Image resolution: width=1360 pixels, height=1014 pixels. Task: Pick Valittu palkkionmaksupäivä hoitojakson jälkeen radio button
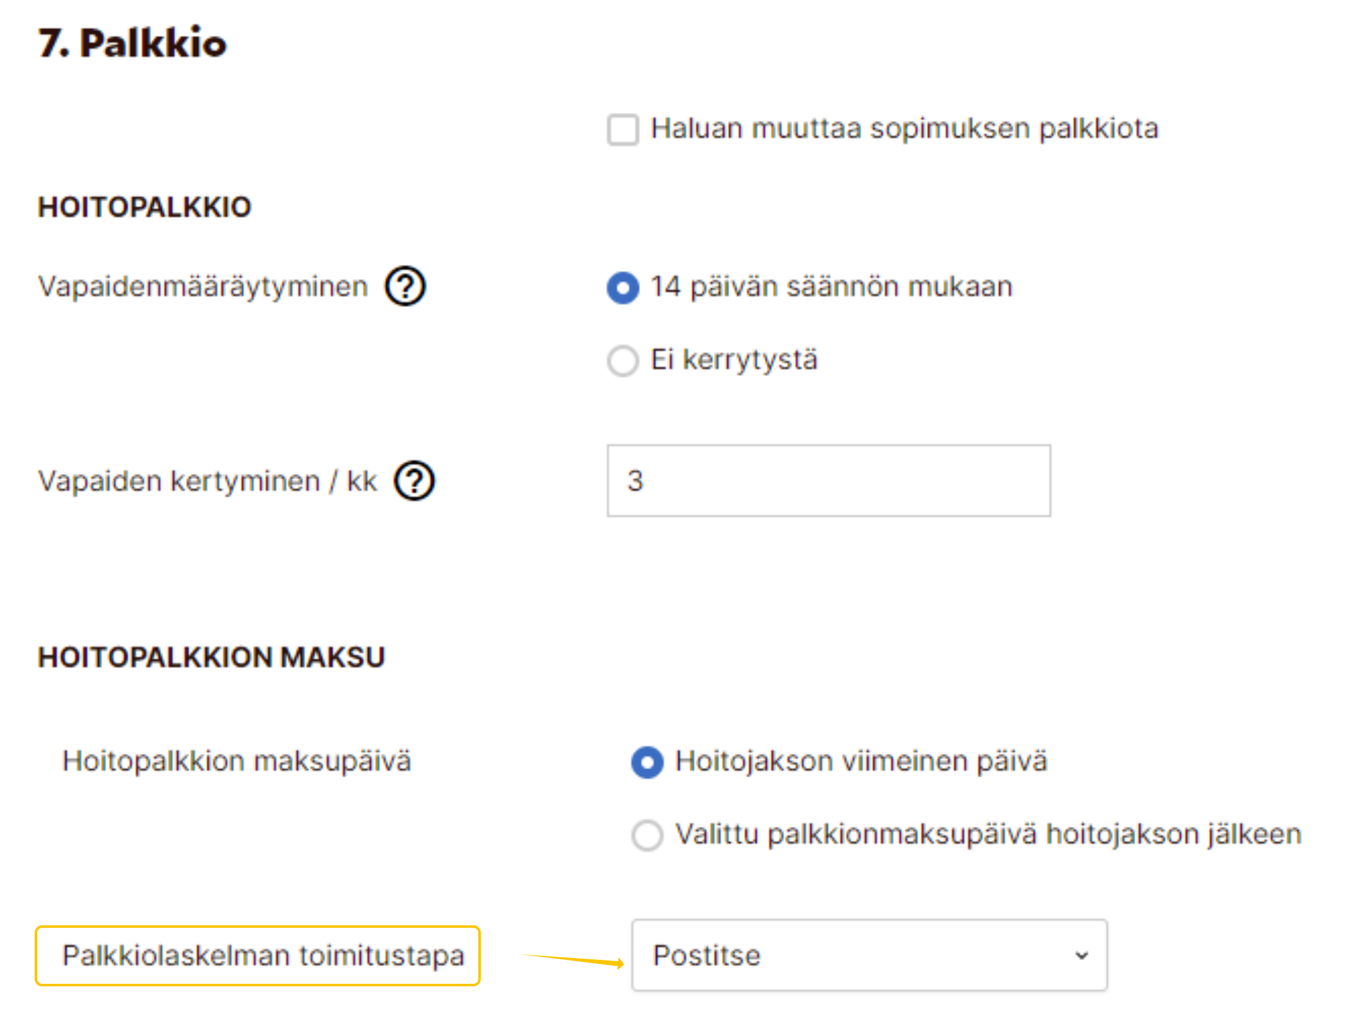click(x=647, y=835)
